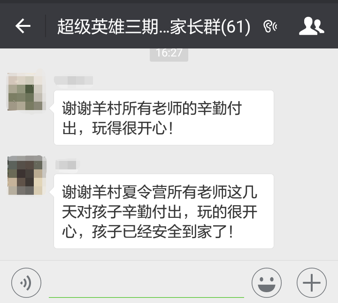Switch to voice input with the sound-wave icon
338x303 pixels.
(x=26, y=283)
